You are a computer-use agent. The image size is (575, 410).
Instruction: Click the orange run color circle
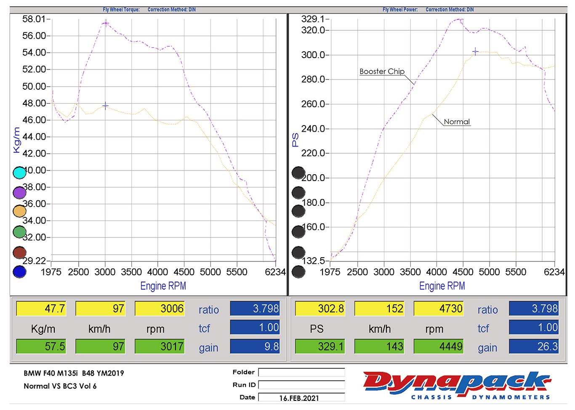coord(20,211)
